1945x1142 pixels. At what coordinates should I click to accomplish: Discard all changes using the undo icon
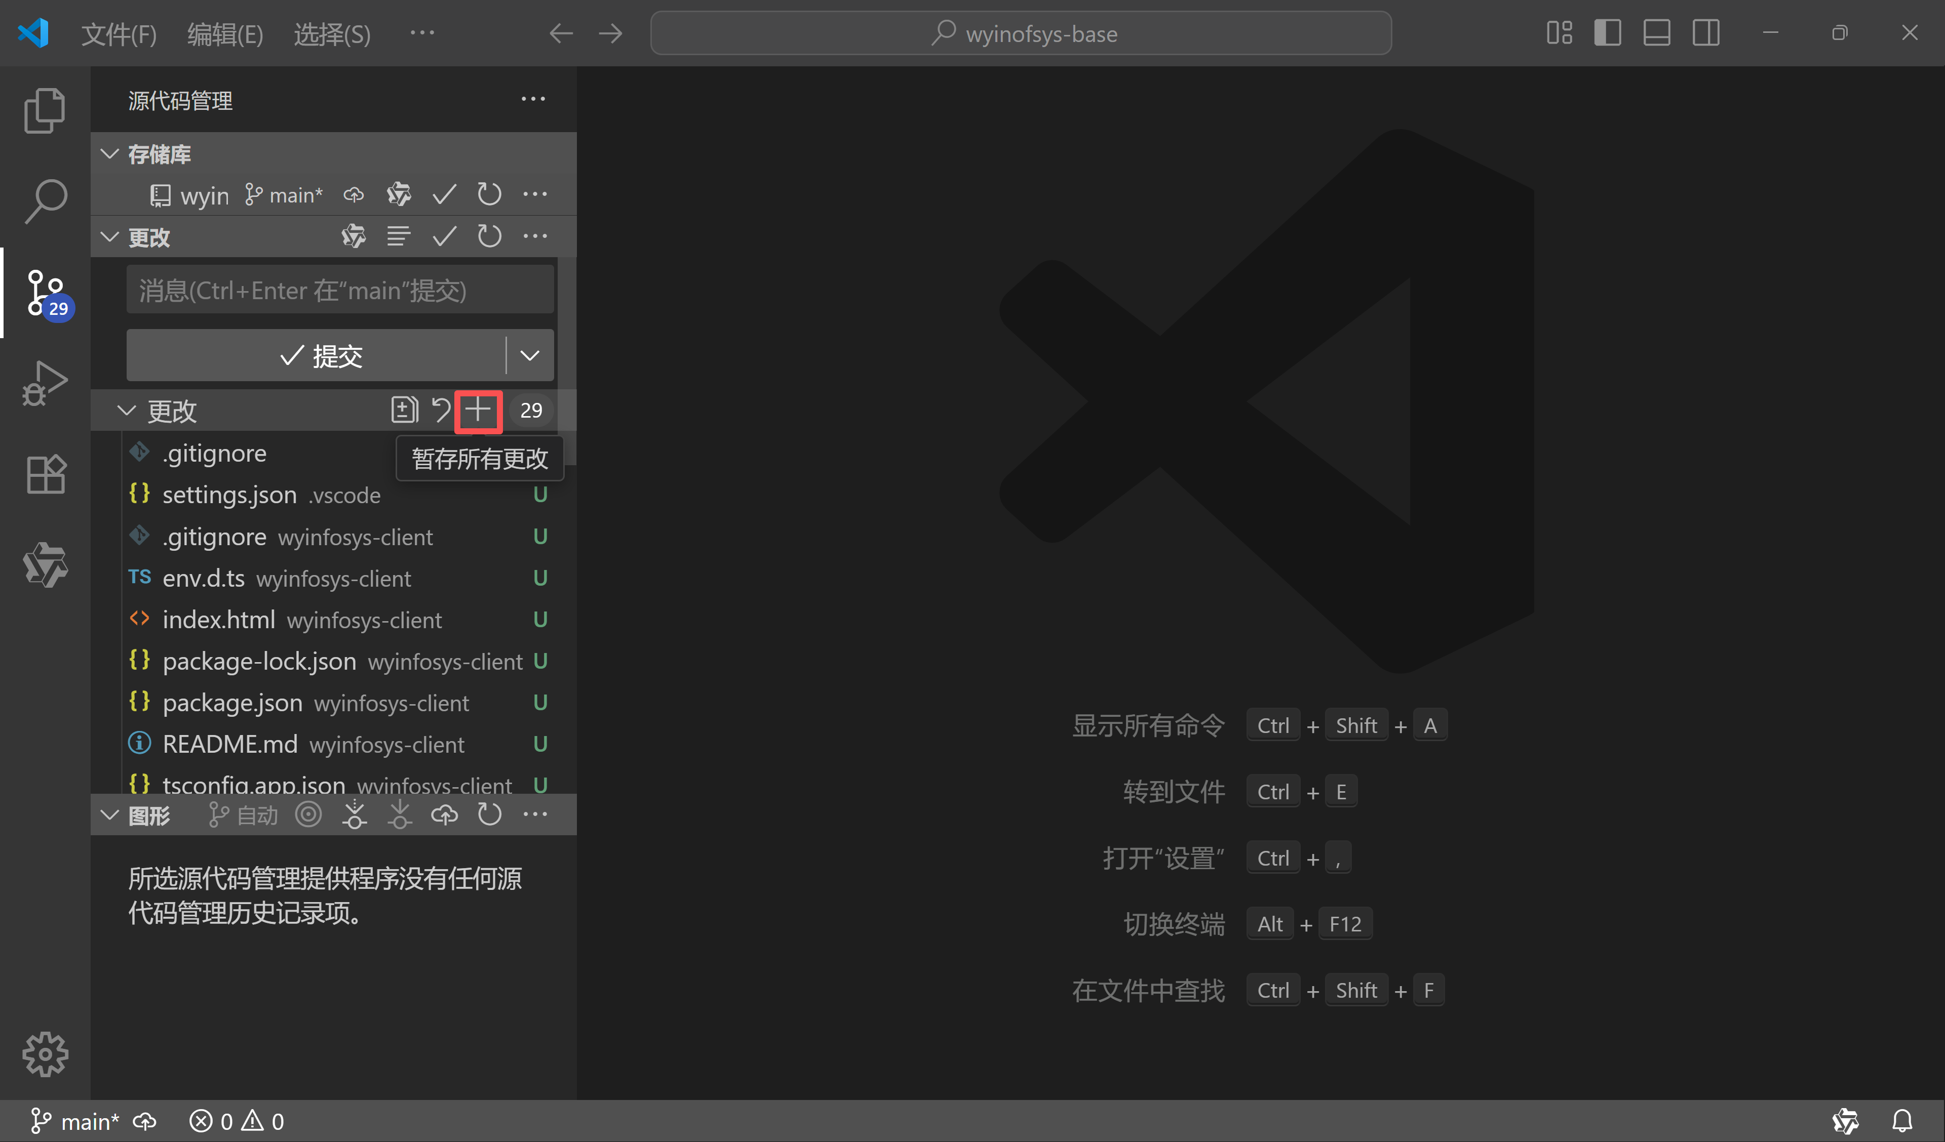441,411
